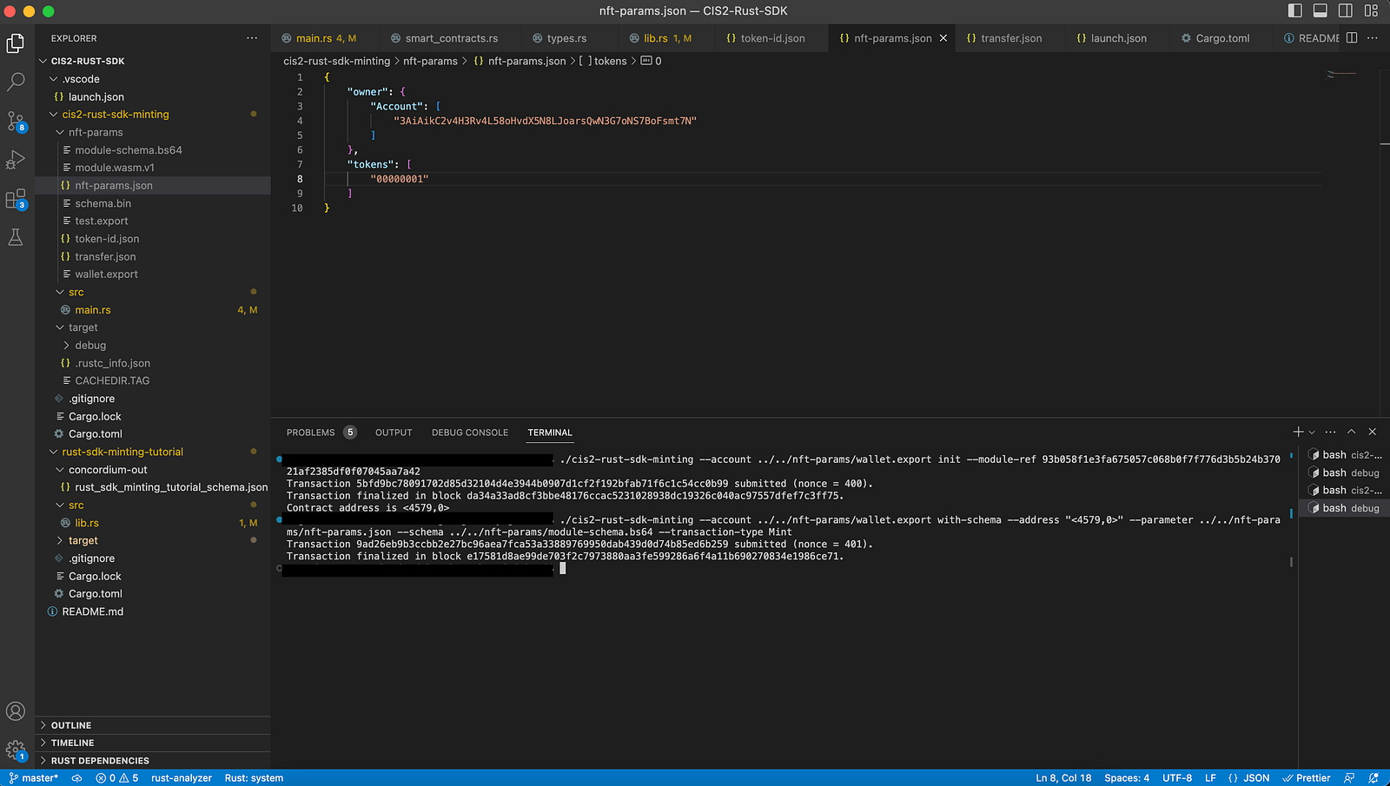Open Source Control view with badge 8
Image resolution: width=1390 pixels, height=786 pixels.
coord(16,122)
